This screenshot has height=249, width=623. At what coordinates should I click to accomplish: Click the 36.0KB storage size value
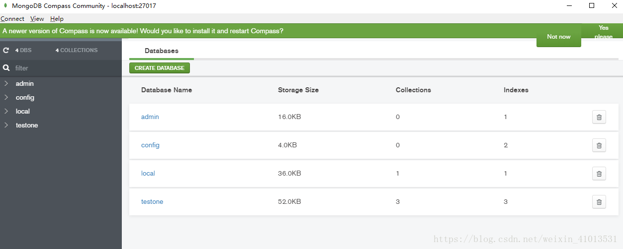tap(289, 174)
